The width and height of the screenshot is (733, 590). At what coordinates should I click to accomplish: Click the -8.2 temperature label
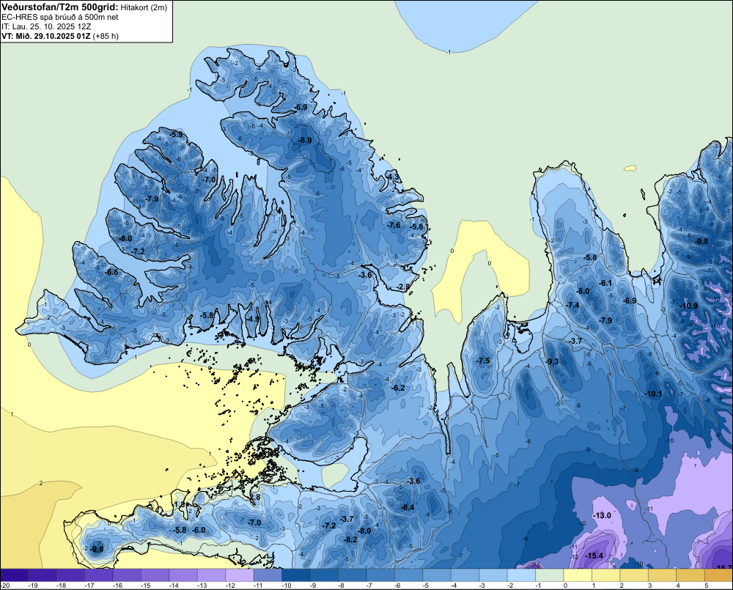[x=350, y=539]
